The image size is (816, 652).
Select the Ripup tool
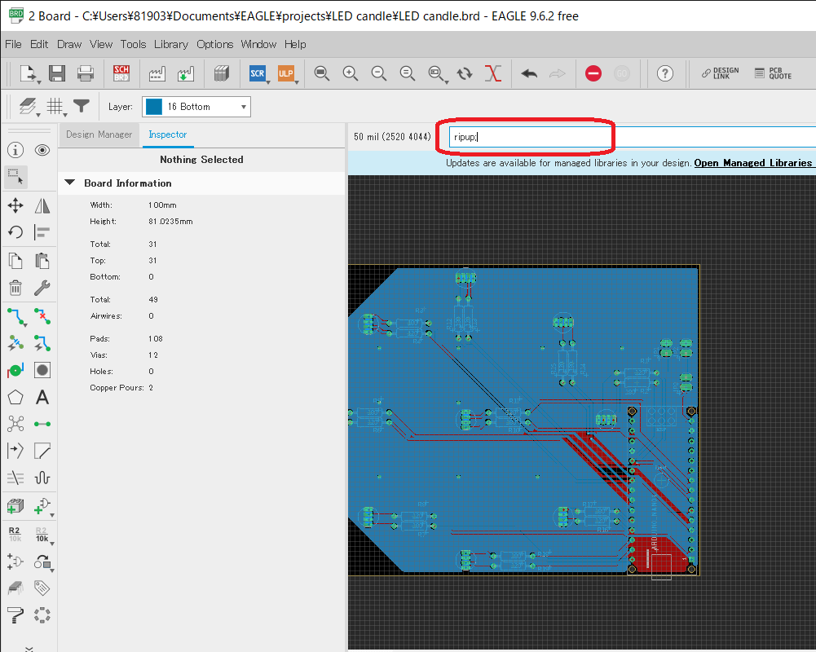click(42, 316)
